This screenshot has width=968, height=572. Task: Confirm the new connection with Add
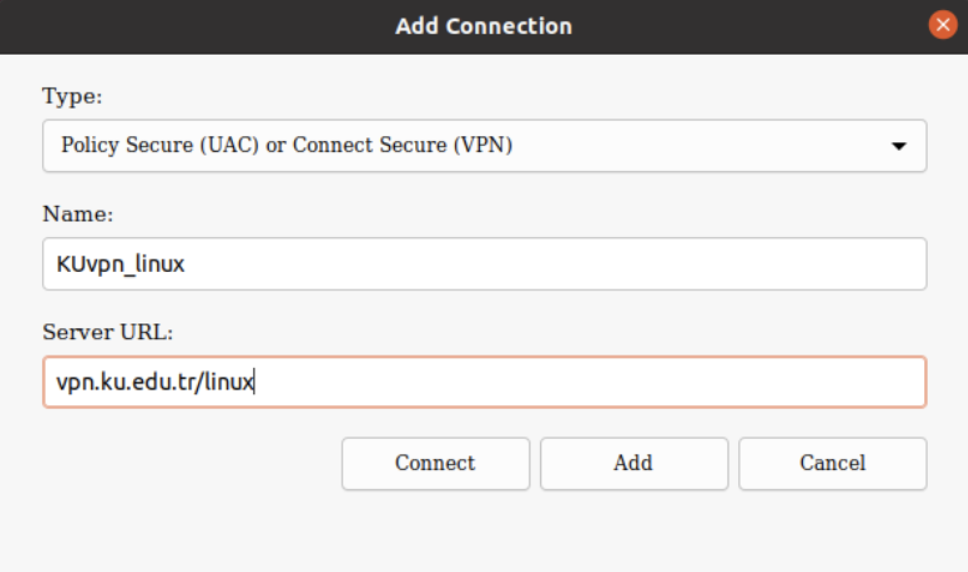(633, 463)
